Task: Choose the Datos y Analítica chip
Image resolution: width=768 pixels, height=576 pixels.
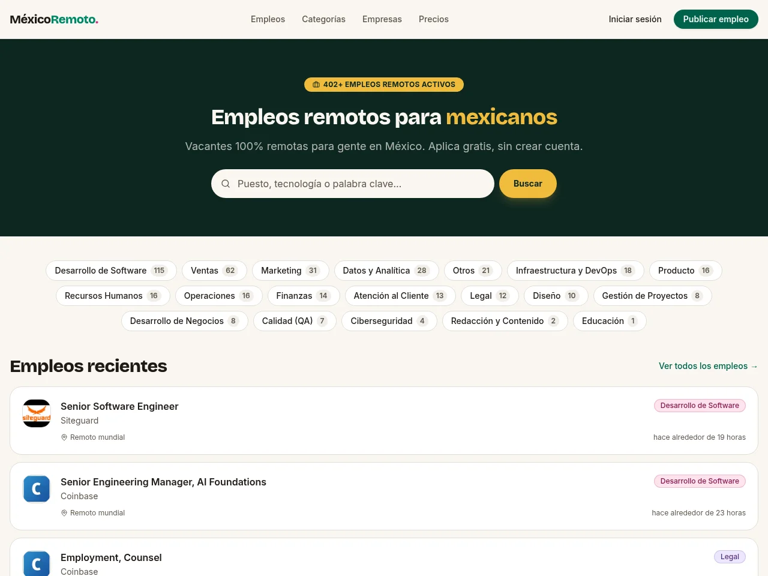Action: (386, 271)
